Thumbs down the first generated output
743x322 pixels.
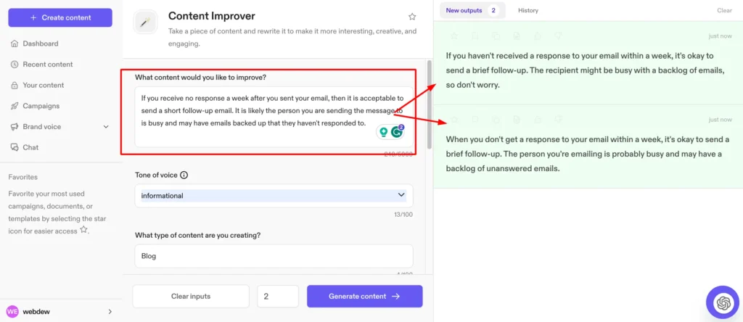click(x=557, y=36)
